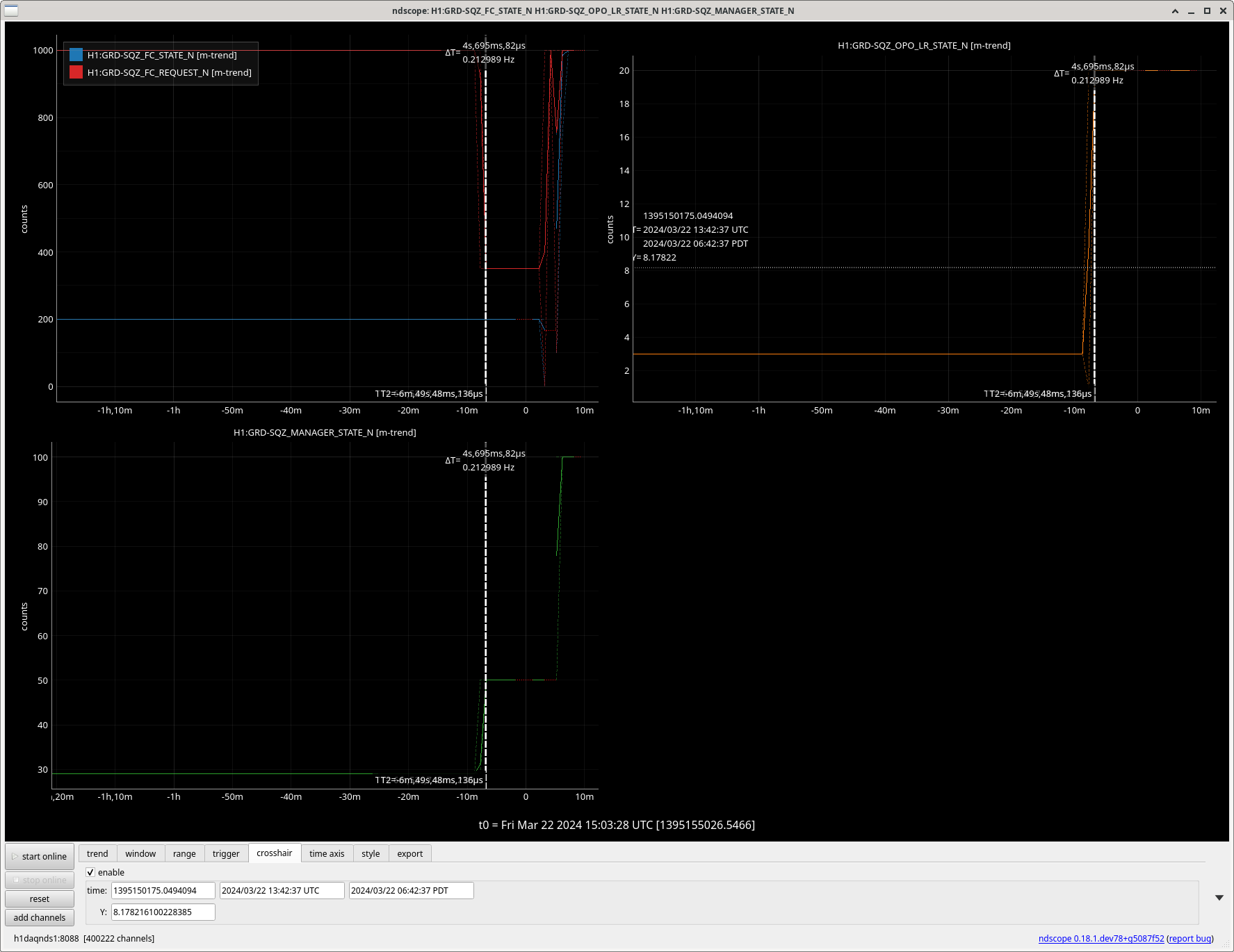Focus the crosshair GPS time field
The image size is (1234, 952).
point(163,890)
